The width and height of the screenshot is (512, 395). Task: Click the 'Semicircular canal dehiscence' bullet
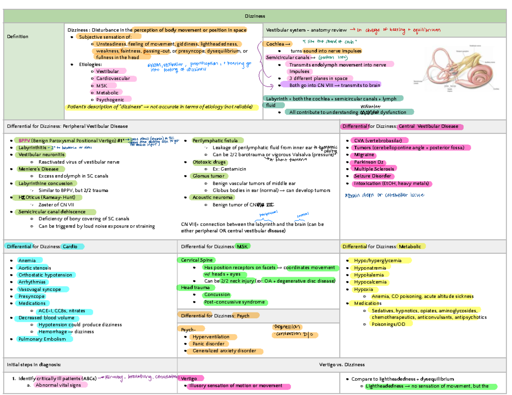tap(52, 212)
